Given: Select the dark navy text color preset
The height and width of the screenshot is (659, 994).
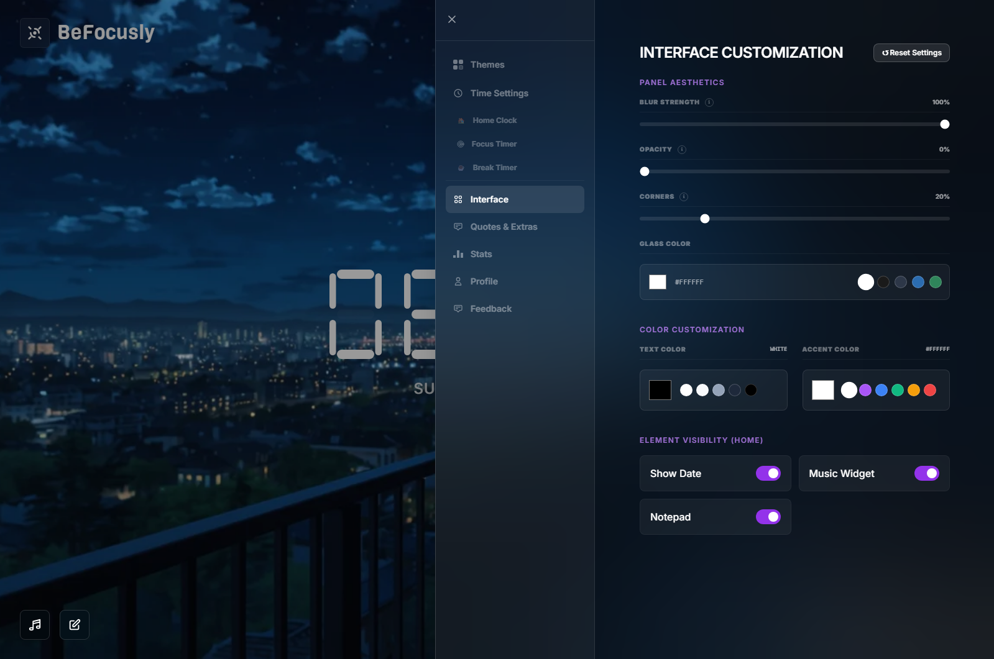Looking at the screenshot, I should [735, 390].
